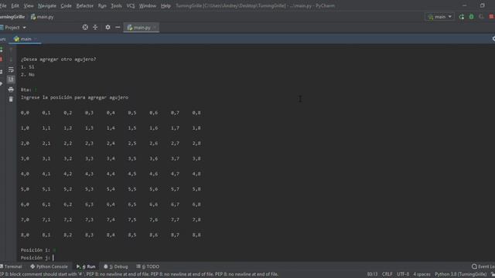495x278 pixels.
Task: Click the collapse all icon in Project panel
Action: 95,28
